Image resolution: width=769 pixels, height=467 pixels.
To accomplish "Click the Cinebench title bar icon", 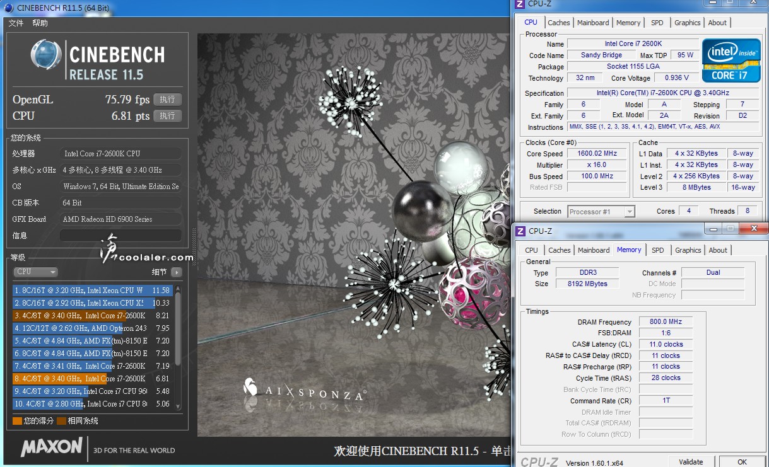I will point(8,8).
